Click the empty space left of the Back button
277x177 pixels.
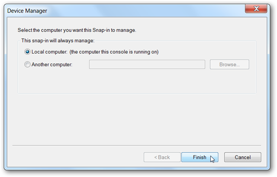[x=78, y=157]
